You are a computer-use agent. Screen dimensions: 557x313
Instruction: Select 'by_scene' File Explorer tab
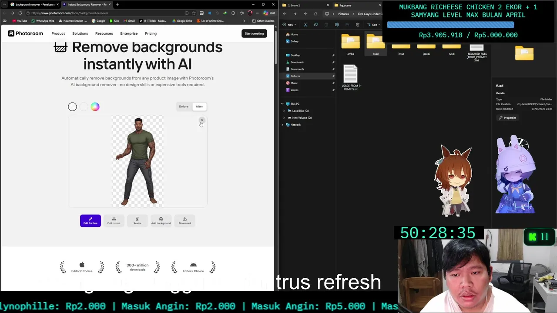pos(357,5)
